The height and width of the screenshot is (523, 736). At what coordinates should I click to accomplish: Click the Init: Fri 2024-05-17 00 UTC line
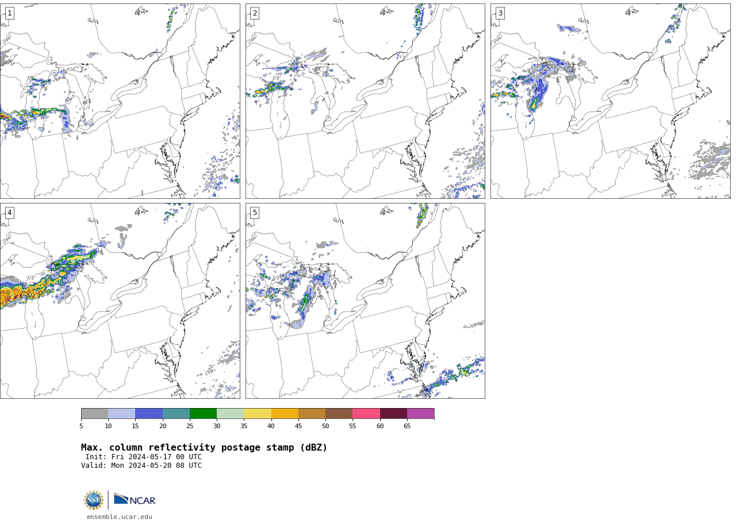[x=144, y=457]
